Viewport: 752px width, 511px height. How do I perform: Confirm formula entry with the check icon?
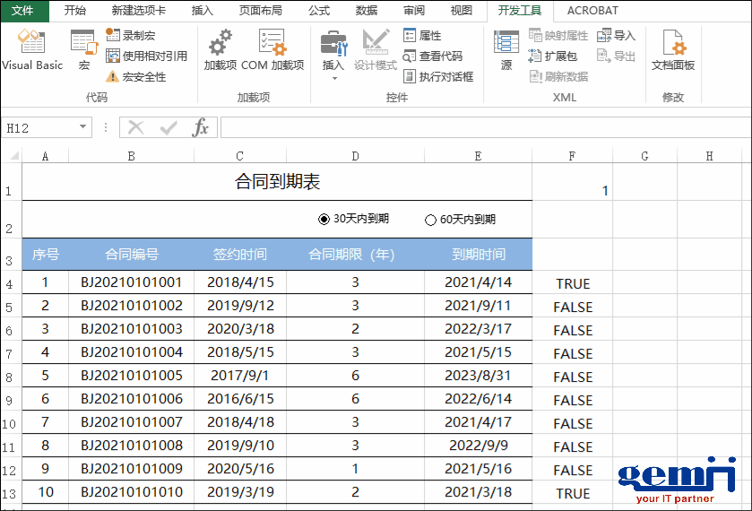[x=169, y=127]
